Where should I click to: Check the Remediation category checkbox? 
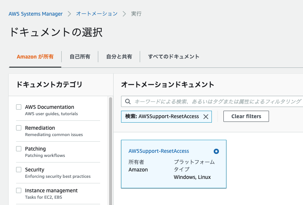coord(19,128)
